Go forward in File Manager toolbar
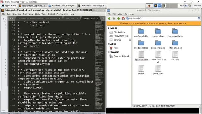The height and width of the screenshot is (114, 202). pos(114,18)
